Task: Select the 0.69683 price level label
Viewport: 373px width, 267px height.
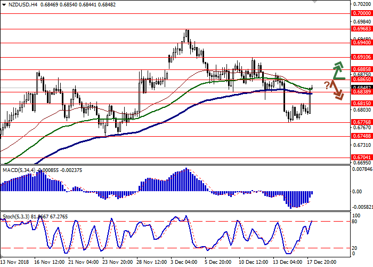Action: (362, 28)
